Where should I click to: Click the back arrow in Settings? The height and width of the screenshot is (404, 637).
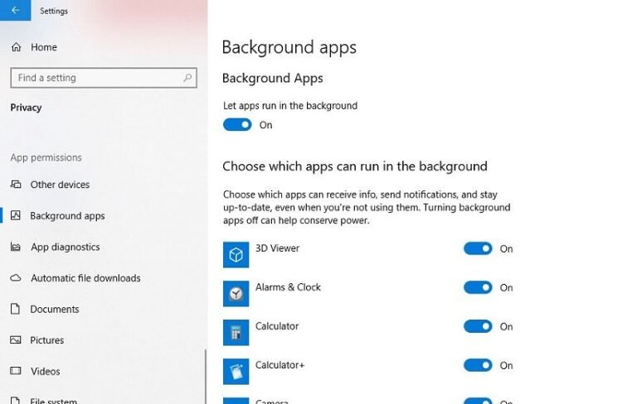click(x=15, y=11)
